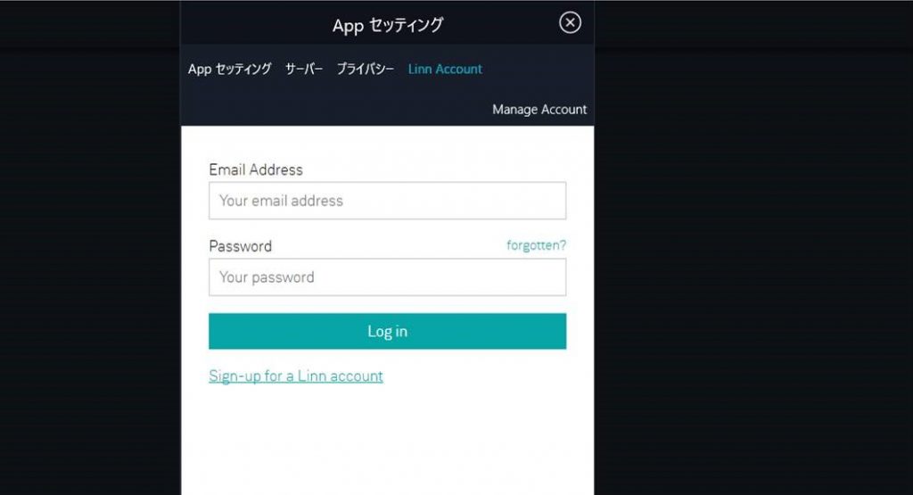
Task: Click empty header area left of Manage Account
Action: [330, 110]
